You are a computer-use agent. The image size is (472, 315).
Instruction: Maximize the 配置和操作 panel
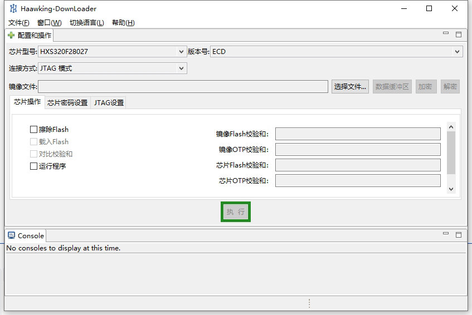[459, 35]
